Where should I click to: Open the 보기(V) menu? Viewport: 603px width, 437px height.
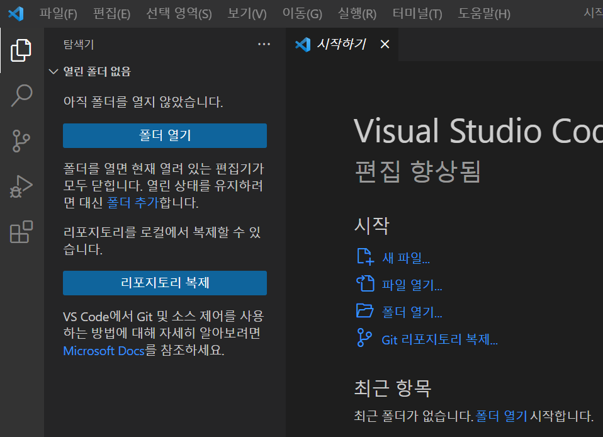tap(247, 14)
